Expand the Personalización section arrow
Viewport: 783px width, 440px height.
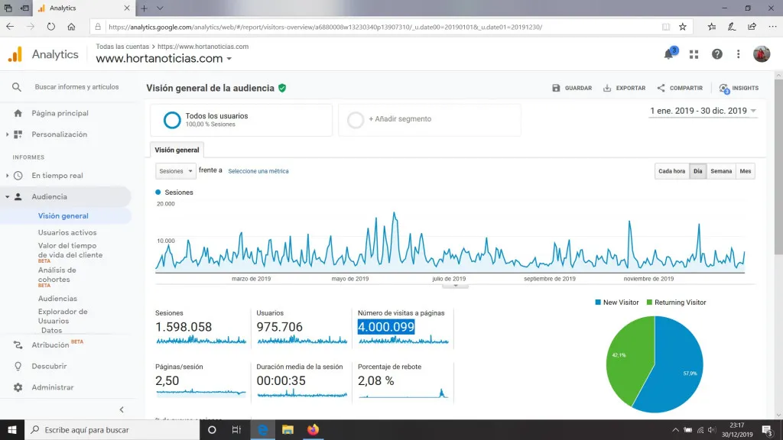tap(7, 134)
